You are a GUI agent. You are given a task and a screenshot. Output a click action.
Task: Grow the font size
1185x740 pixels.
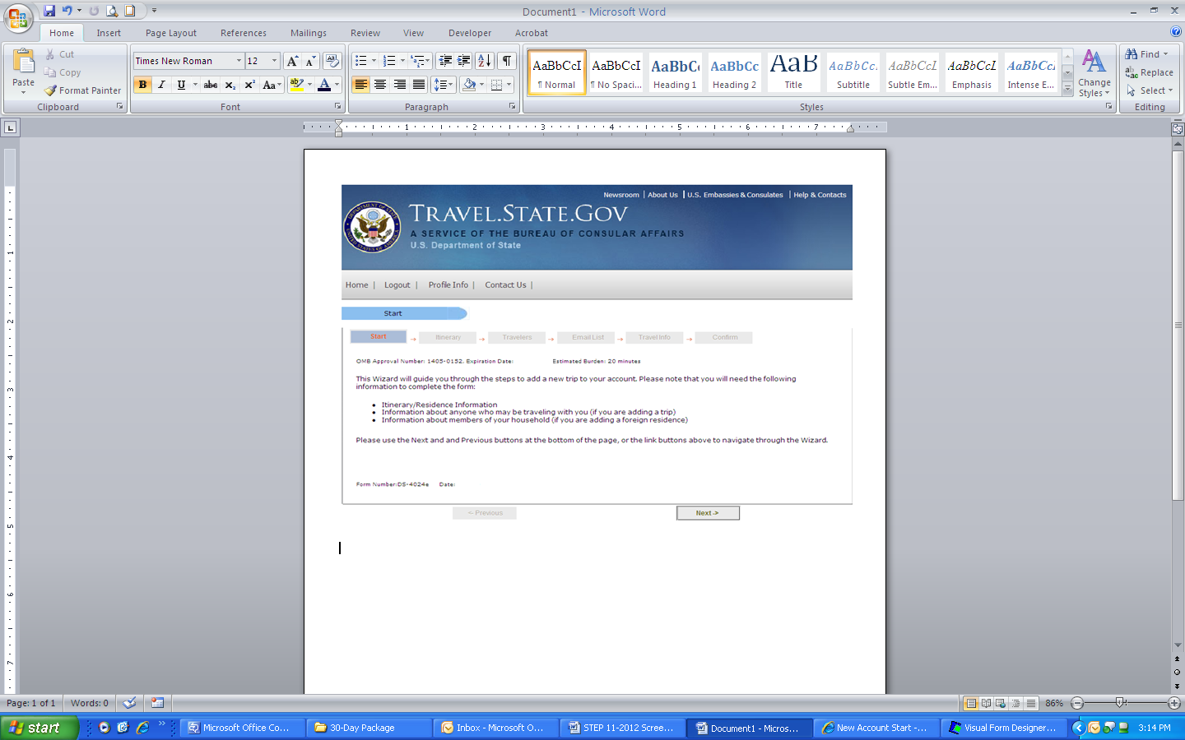click(x=292, y=61)
